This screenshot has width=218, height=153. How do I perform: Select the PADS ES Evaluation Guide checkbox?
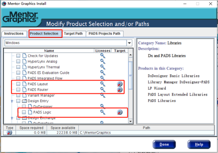click(18, 73)
